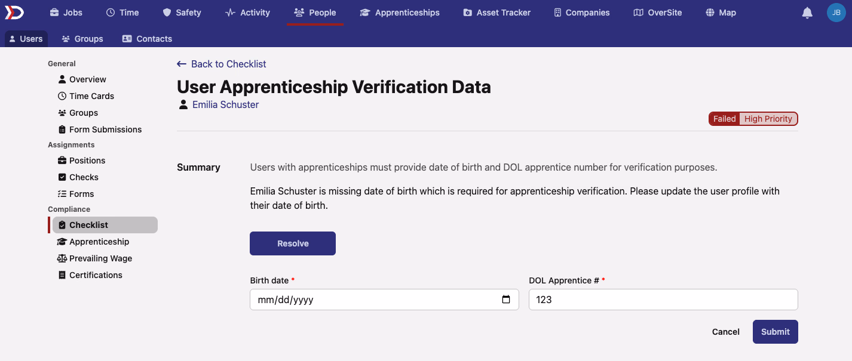Open the Jobs menu

coord(66,13)
